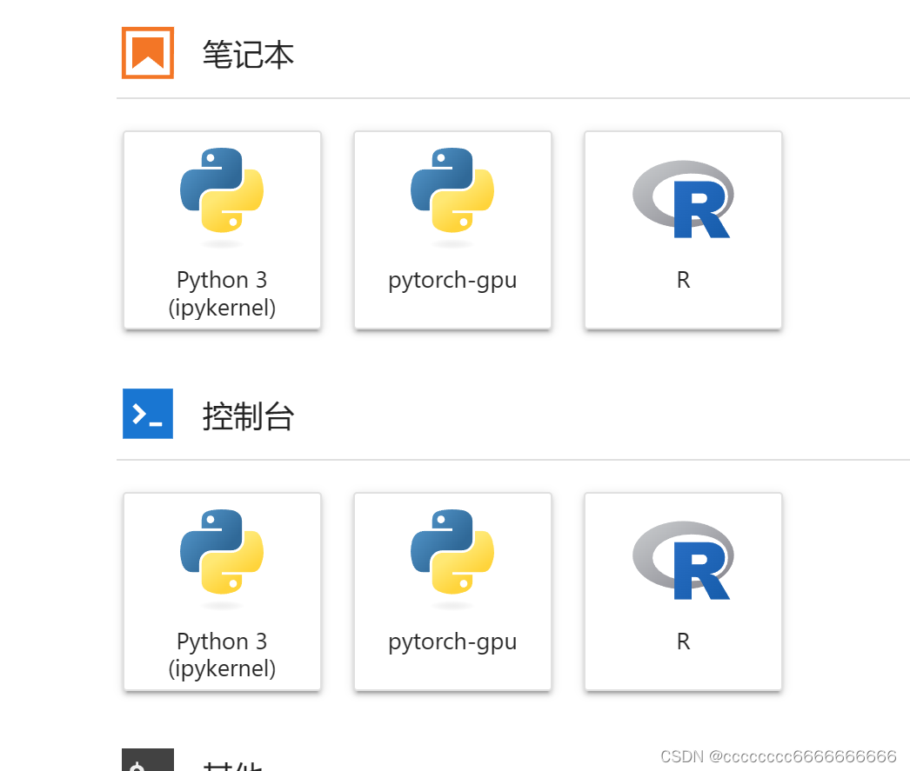Click the Python logo on the Python 3 notebook card

(222, 194)
